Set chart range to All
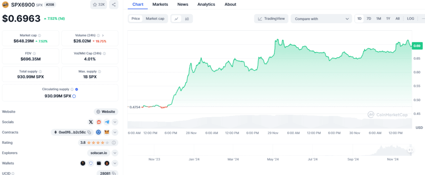The width and height of the screenshot is (425, 175). [397, 18]
